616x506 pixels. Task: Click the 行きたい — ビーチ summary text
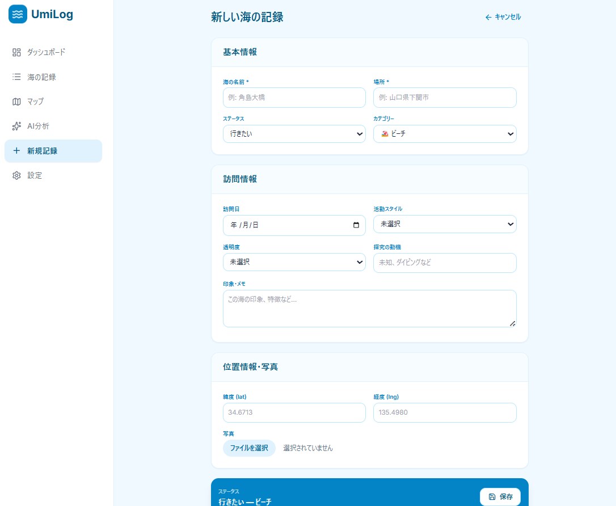(244, 501)
